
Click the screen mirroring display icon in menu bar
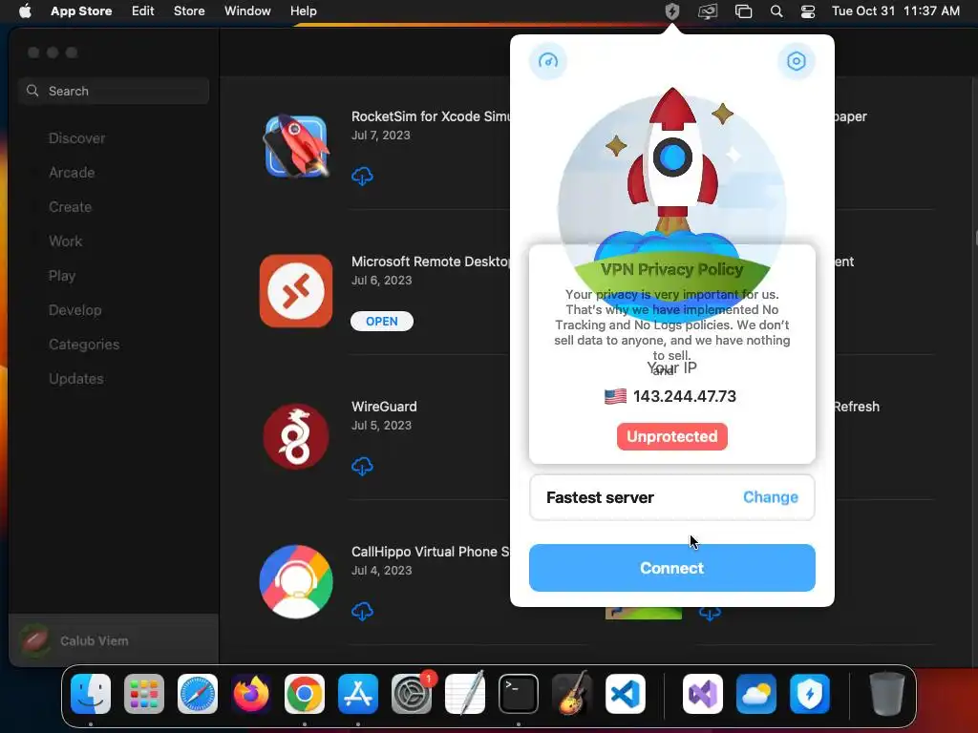pyautogui.click(x=708, y=11)
